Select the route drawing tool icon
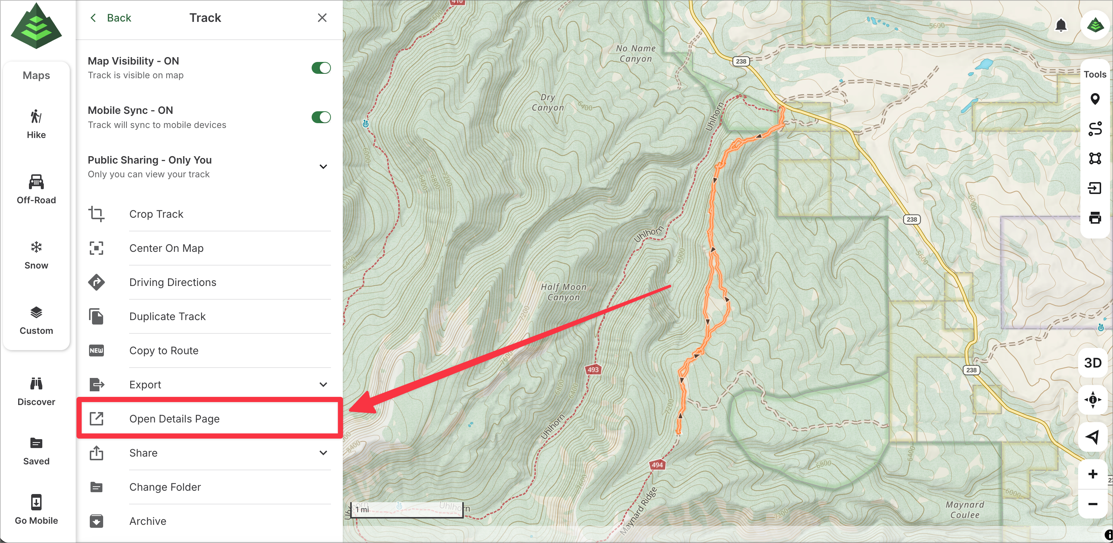This screenshot has width=1113, height=543. coord(1094,129)
